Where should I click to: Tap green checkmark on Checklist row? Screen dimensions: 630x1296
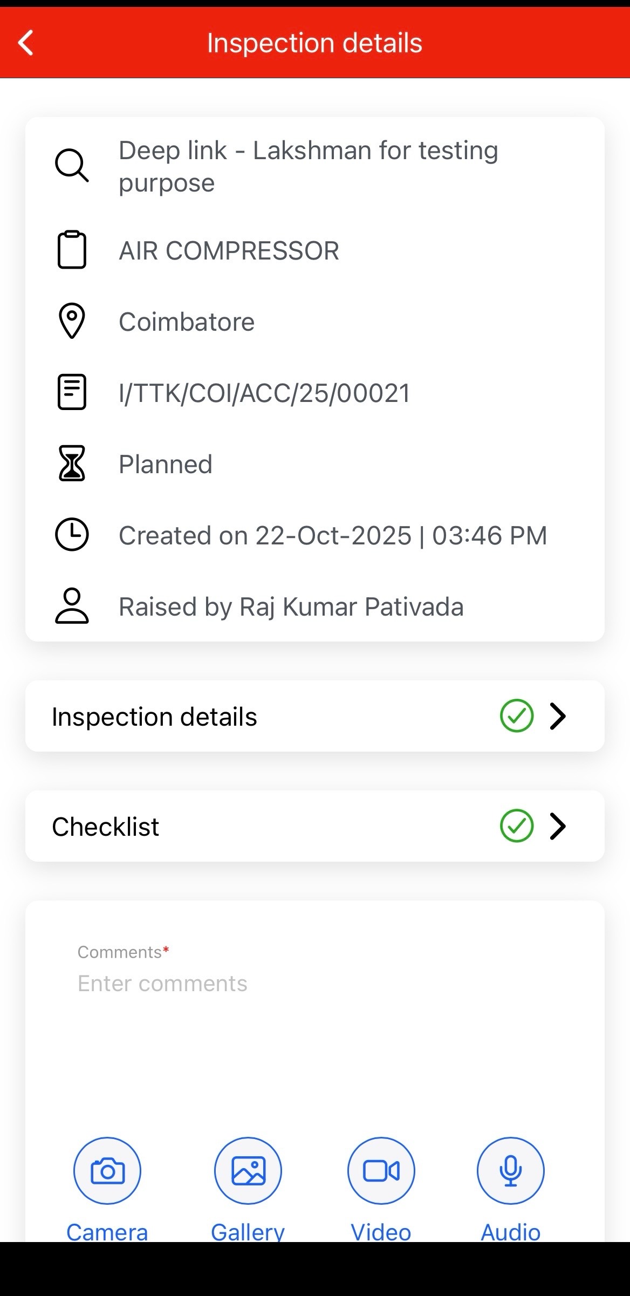coord(517,826)
